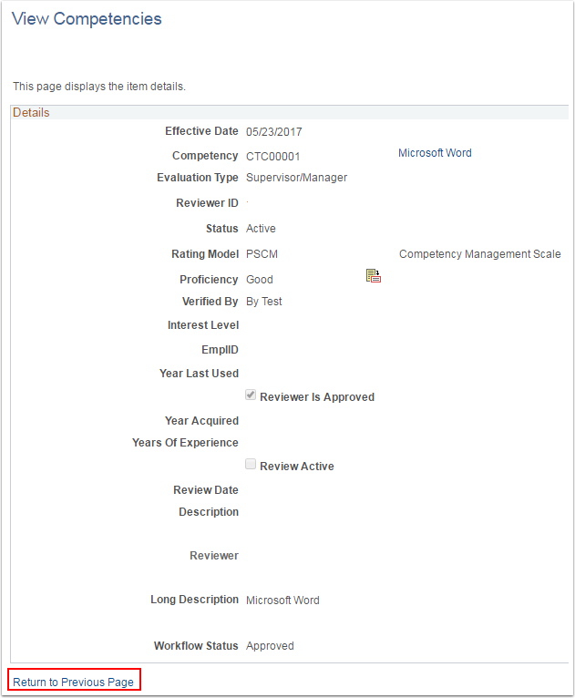This screenshot has height=698, width=575.
Task: Click the Effective Date label
Action: [x=201, y=131]
